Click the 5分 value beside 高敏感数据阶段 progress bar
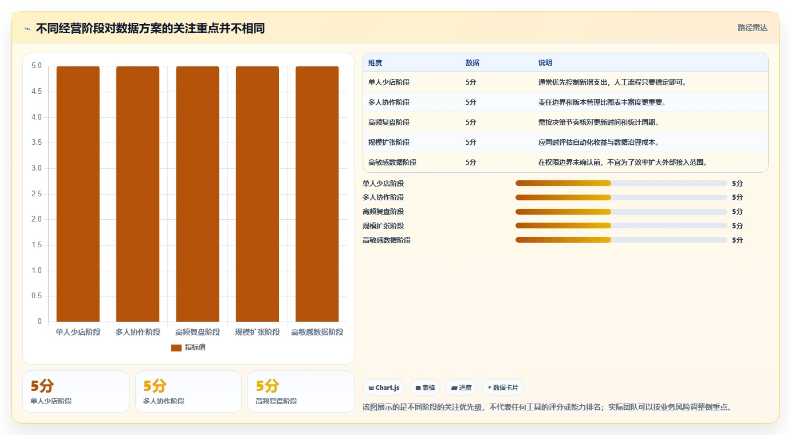The width and height of the screenshot is (791, 435). tap(737, 240)
